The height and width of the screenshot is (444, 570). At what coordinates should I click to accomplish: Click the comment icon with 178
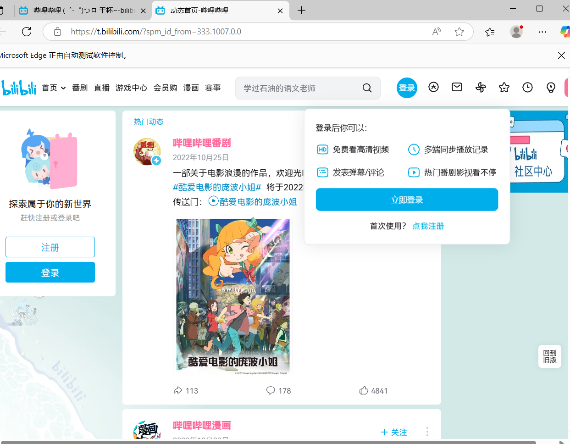click(271, 390)
